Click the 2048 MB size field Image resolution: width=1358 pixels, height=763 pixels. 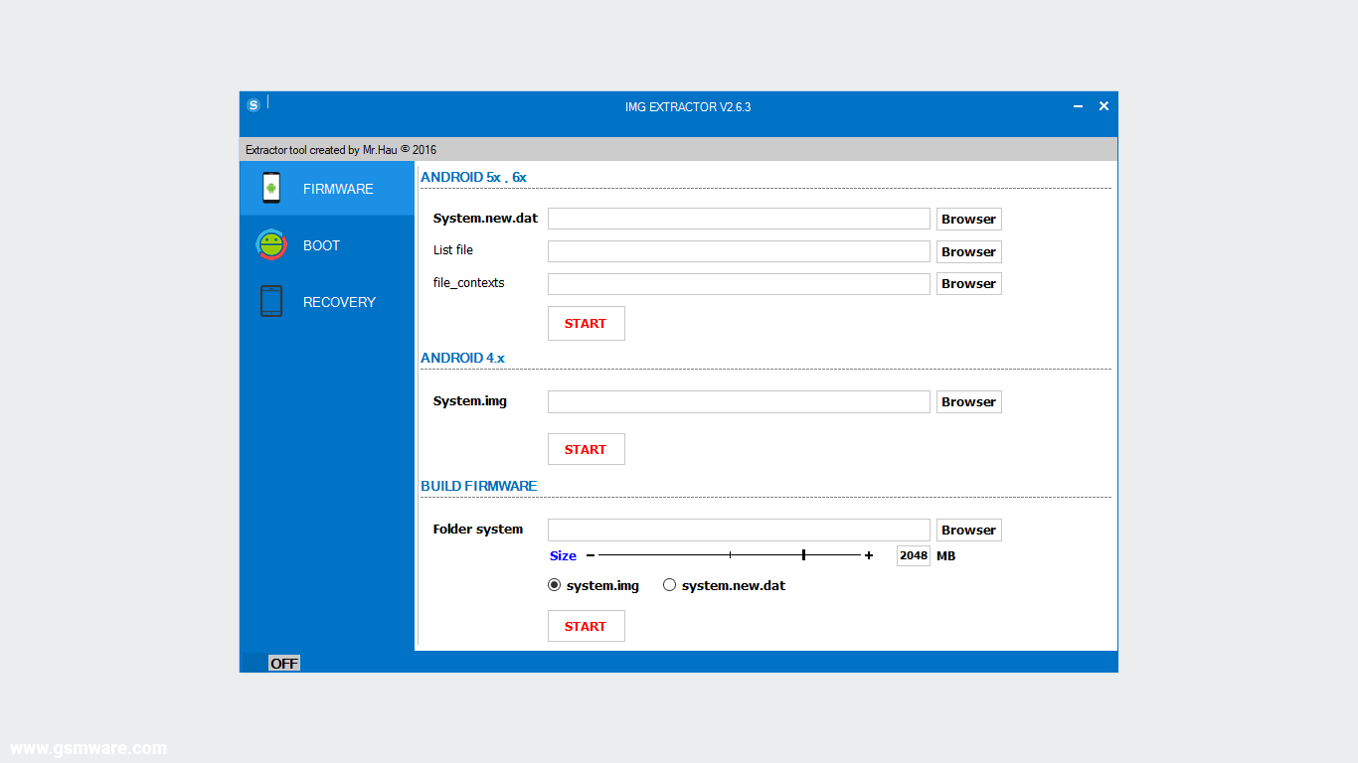tap(912, 555)
